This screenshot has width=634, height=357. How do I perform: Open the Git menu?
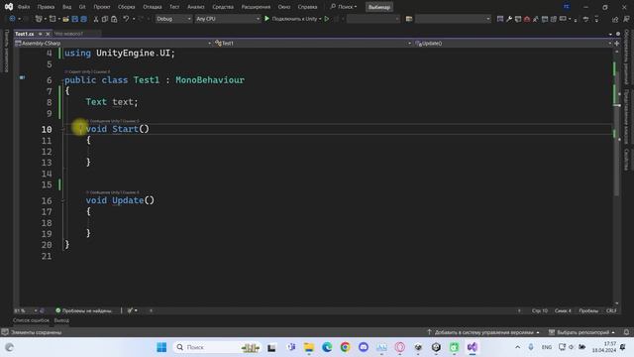pyautogui.click(x=82, y=7)
